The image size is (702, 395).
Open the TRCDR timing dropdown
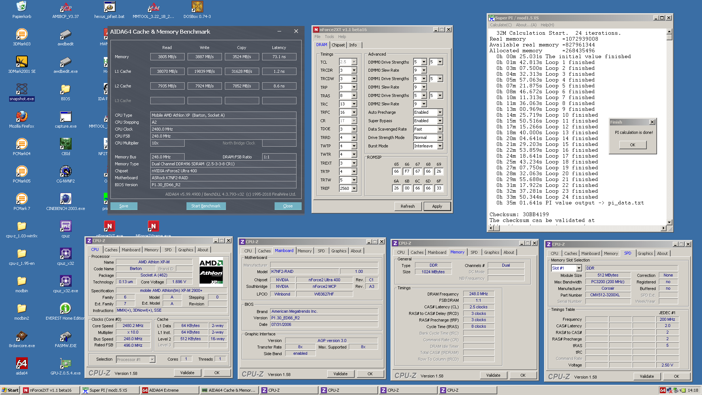(354, 70)
